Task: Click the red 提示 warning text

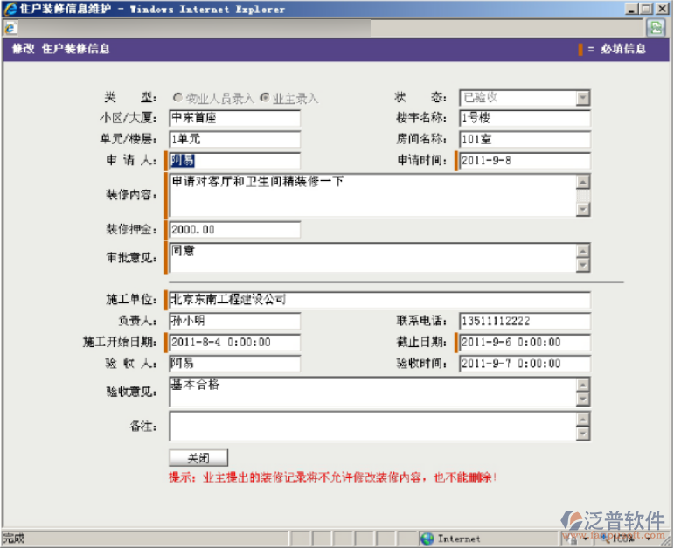Action: point(333,477)
